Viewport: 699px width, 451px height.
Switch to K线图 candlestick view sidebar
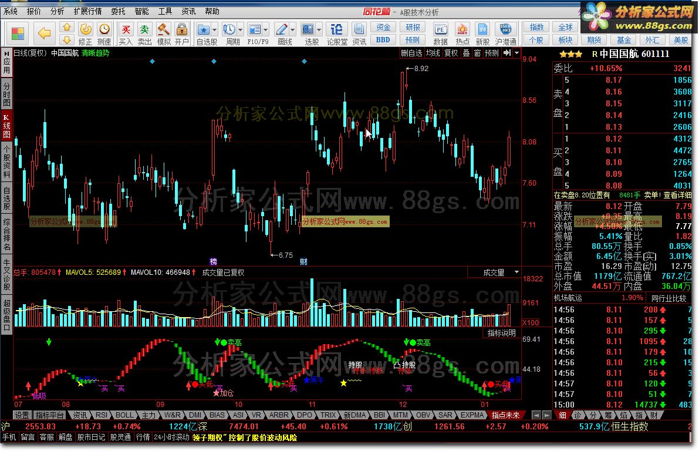6,125
